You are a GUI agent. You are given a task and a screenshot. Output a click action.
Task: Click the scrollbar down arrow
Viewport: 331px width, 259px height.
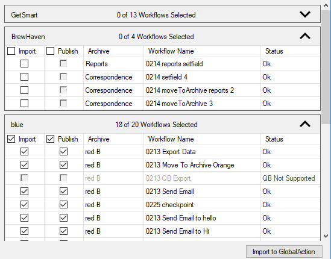tap(326, 236)
